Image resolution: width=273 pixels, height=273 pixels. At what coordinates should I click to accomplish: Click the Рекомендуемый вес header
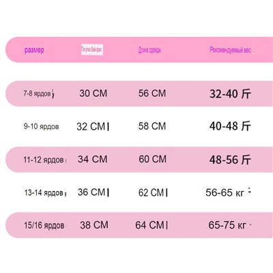point(230,50)
